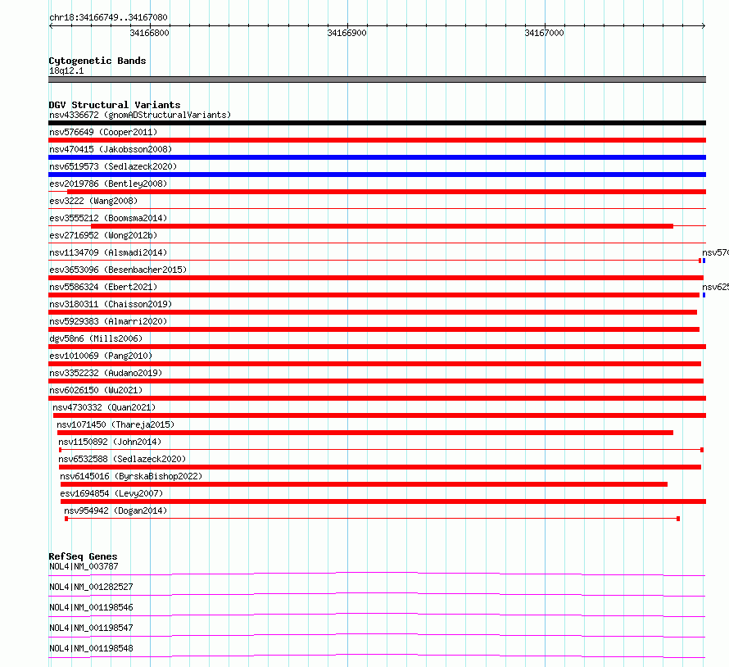
Task: Click the red bar under nsv1071450 Thareja2015
Action: (x=365, y=433)
